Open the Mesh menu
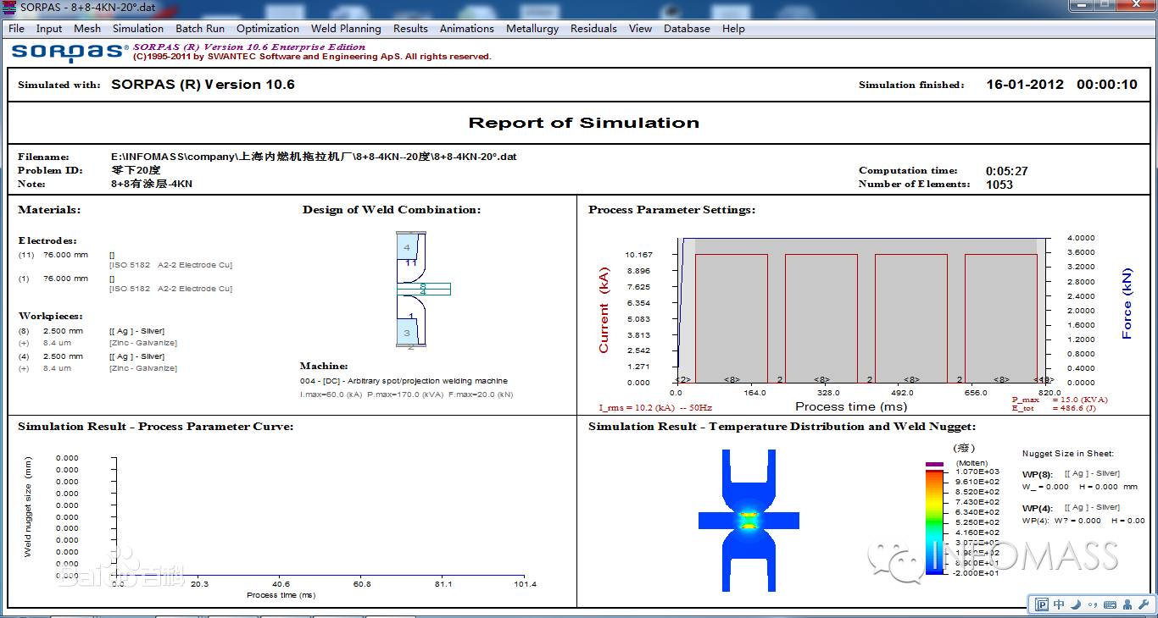 point(87,28)
